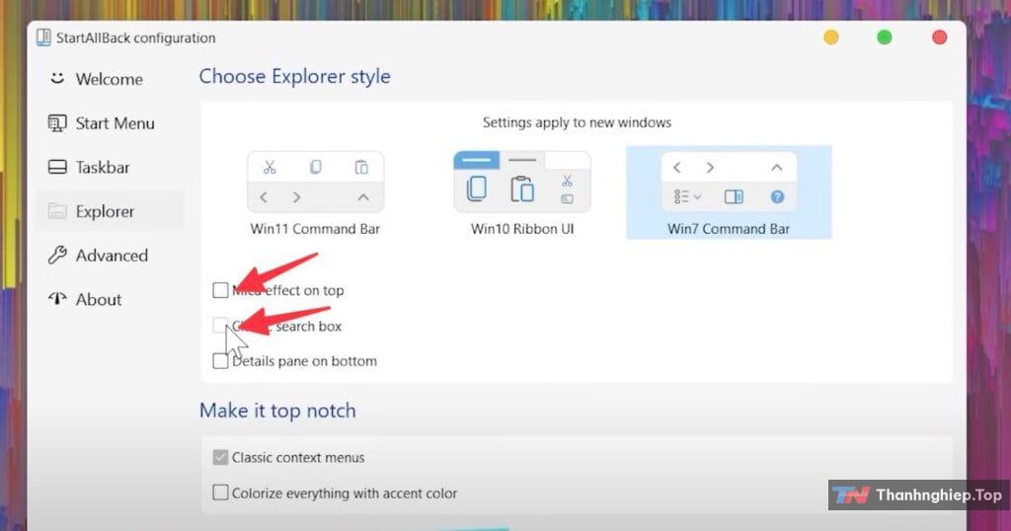Choose the Win7 Command Bar style
The width and height of the screenshot is (1011, 531).
729,184
